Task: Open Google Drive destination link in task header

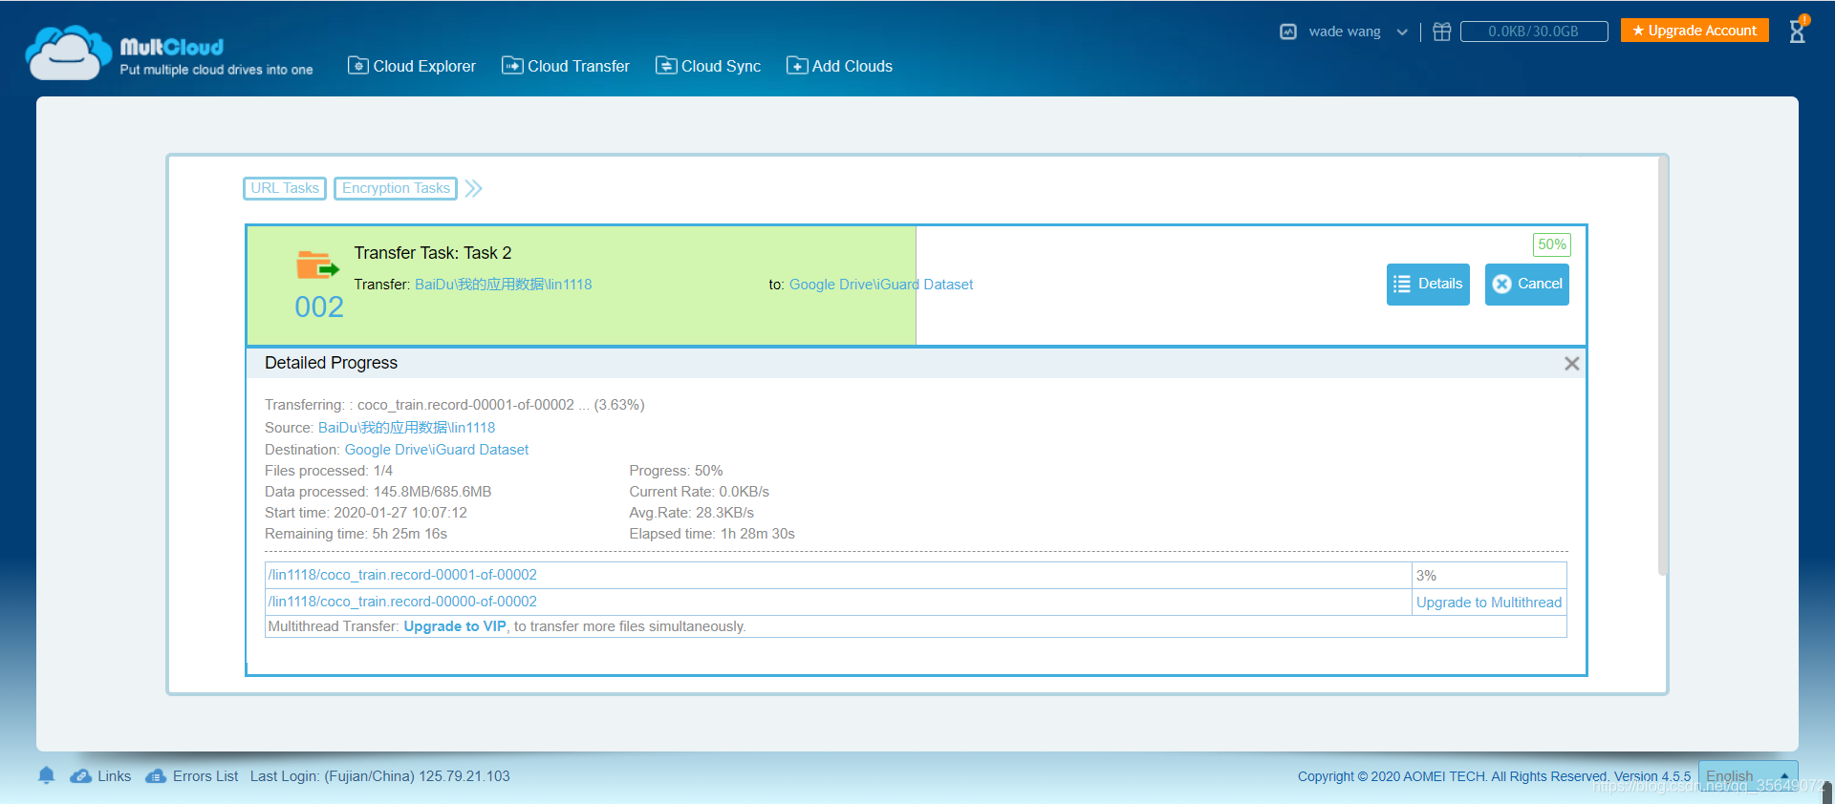Action: coord(881,285)
